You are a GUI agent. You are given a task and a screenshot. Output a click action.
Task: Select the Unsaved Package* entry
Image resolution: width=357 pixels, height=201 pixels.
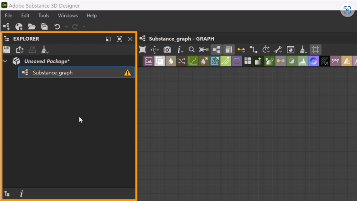point(47,61)
